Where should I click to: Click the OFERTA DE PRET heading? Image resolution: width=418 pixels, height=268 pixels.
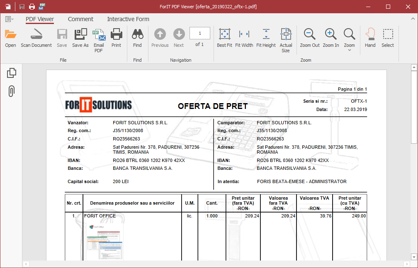click(213, 106)
